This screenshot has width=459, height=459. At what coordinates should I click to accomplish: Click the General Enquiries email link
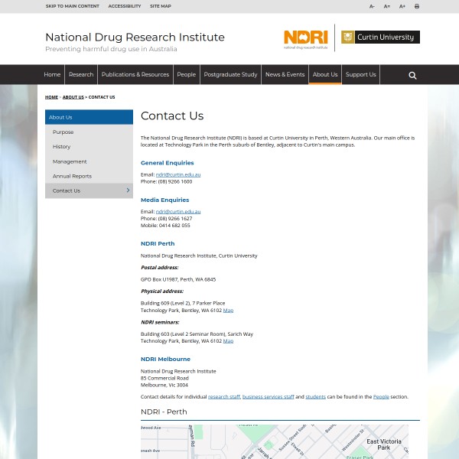[178, 175]
